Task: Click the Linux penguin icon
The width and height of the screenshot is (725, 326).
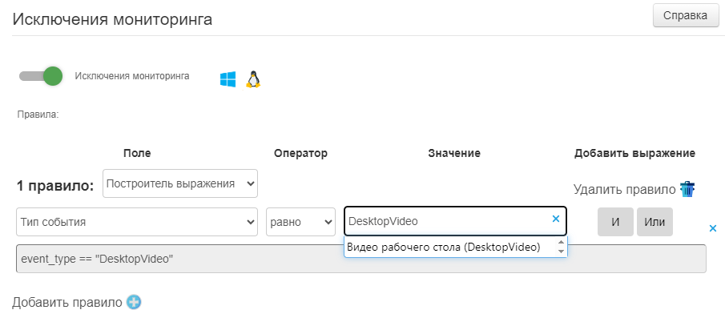Action: [x=253, y=78]
